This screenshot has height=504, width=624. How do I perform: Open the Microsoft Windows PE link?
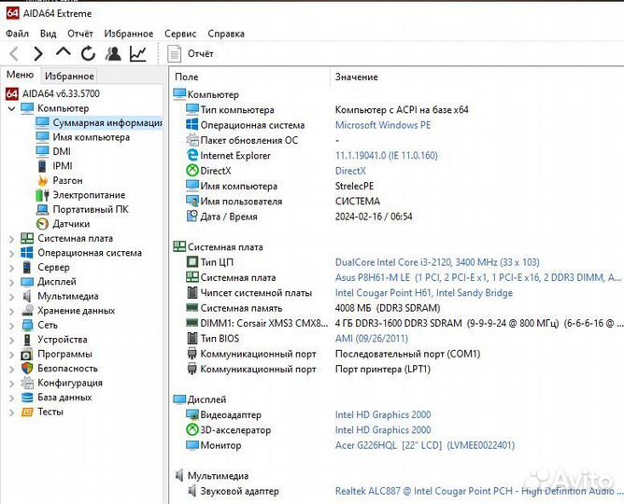(382, 125)
